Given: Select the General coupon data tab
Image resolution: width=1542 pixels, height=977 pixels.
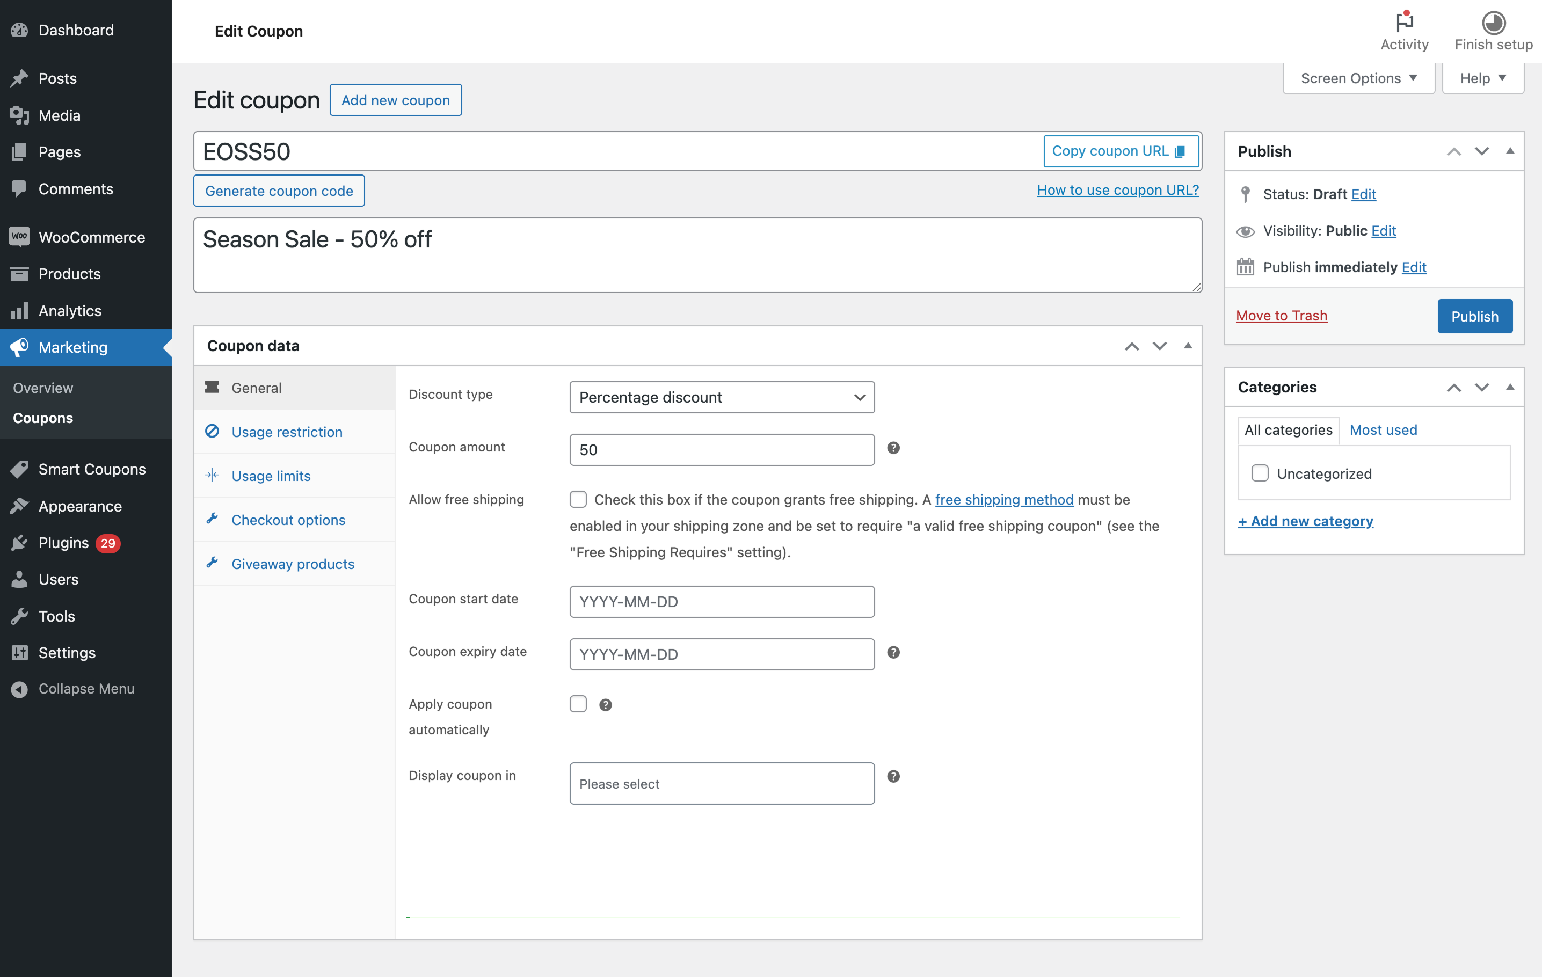Looking at the screenshot, I should click(x=295, y=388).
